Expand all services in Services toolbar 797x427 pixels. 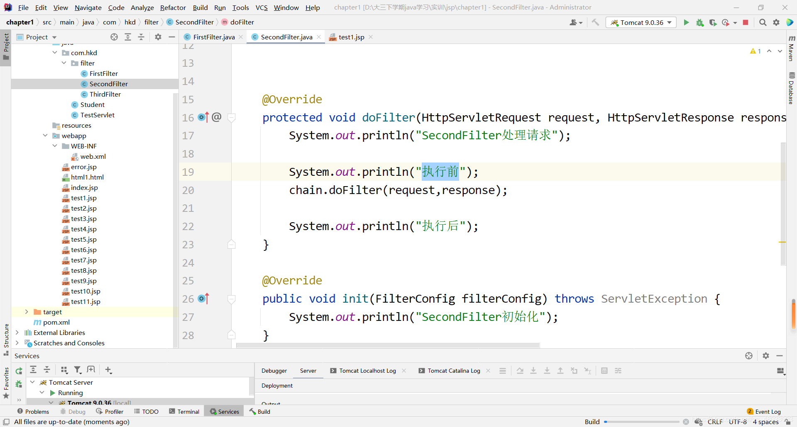33,369
